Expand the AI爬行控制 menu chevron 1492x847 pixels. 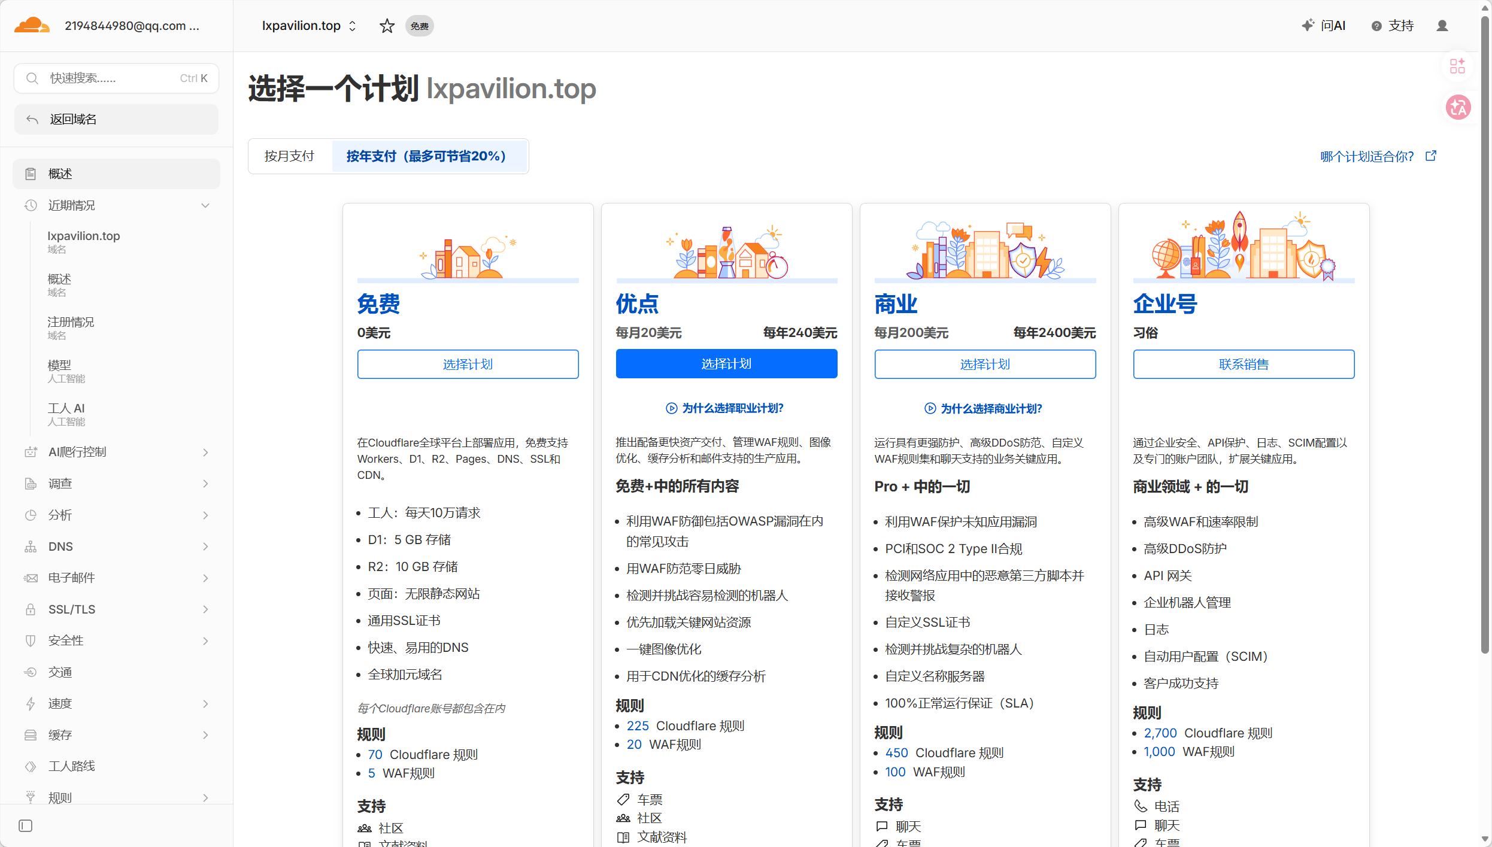tap(205, 452)
